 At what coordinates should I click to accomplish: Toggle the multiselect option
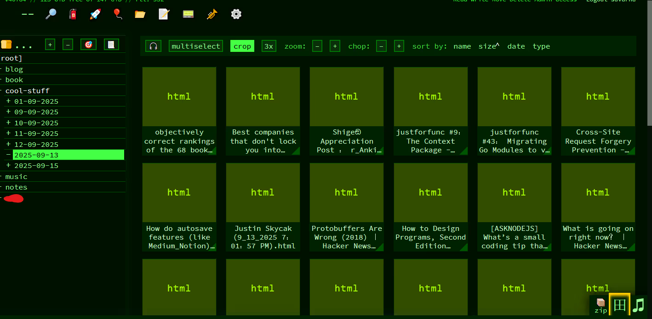[x=196, y=46]
